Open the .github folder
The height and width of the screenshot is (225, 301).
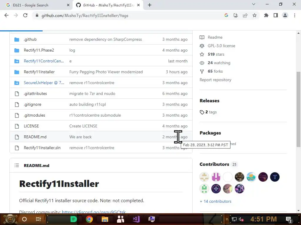(x=30, y=40)
